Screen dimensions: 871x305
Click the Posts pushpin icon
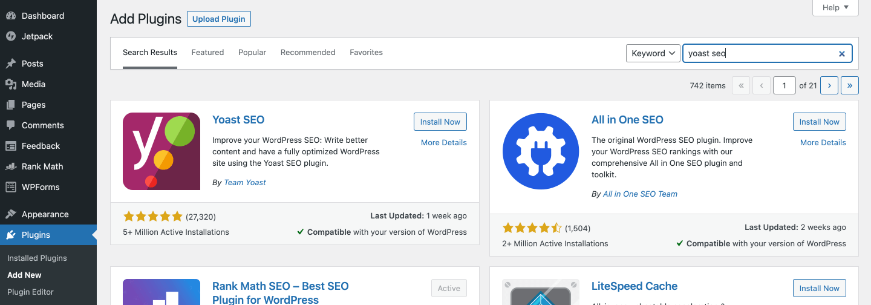point(11,64)
